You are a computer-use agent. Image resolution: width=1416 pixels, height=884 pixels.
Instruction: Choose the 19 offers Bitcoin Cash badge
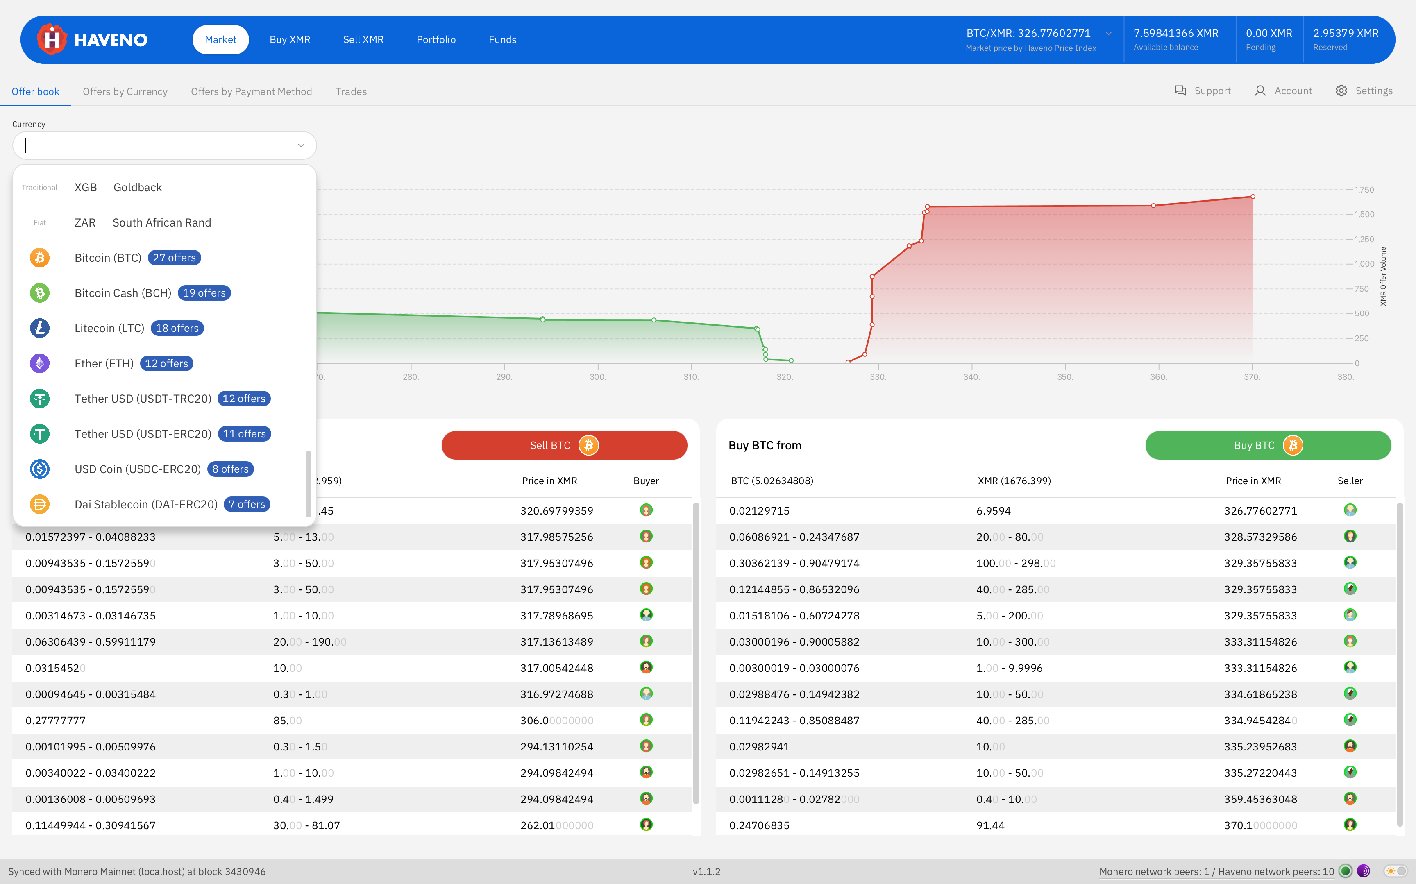pos(204,293)
